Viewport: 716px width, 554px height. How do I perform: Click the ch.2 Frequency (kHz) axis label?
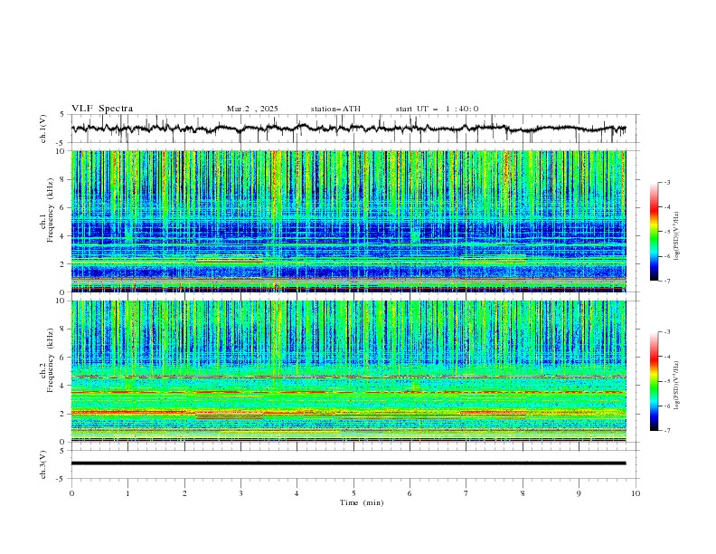47,360
